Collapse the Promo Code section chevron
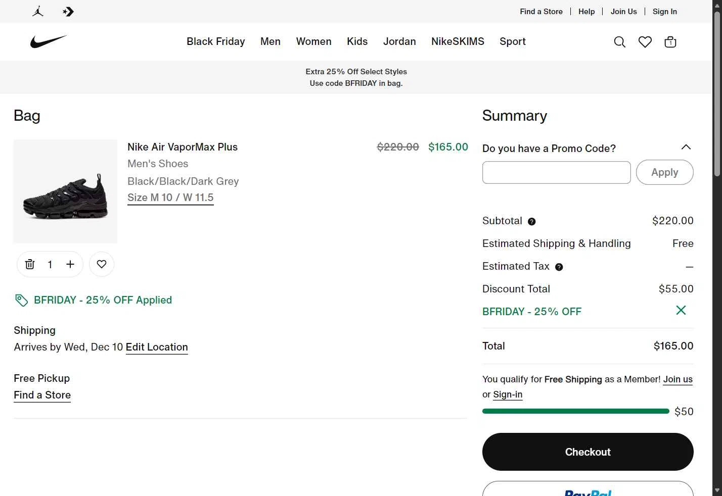Viewport: 722px width, 496px height. [x=686, y=147]
